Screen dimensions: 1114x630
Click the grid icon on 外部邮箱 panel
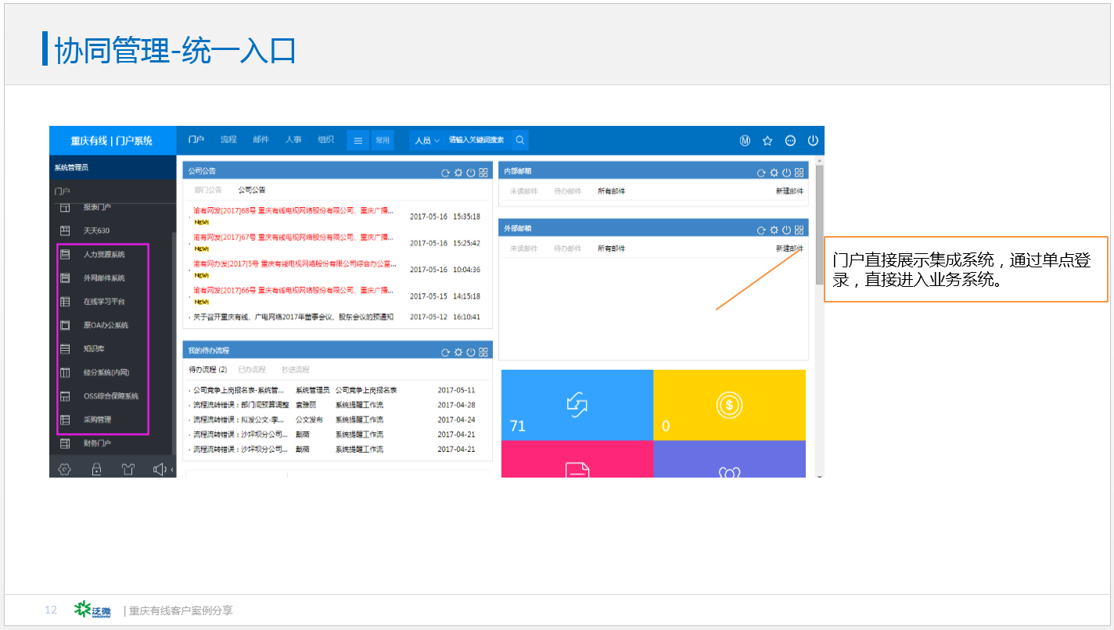click(799, 230)
